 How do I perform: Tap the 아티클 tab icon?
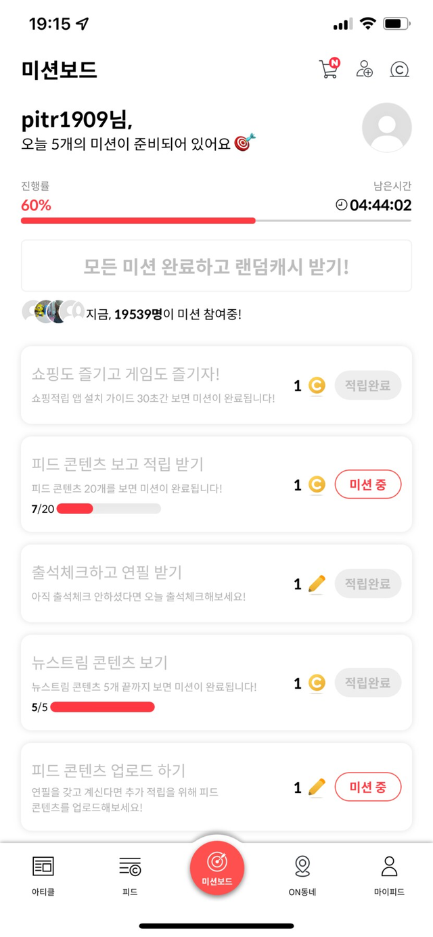[x=43, y=865]
